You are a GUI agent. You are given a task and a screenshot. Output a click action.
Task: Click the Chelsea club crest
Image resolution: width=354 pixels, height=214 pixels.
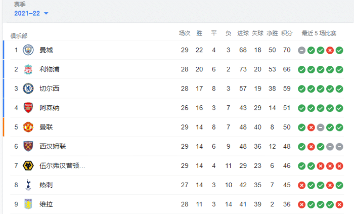tap(28, 89)
